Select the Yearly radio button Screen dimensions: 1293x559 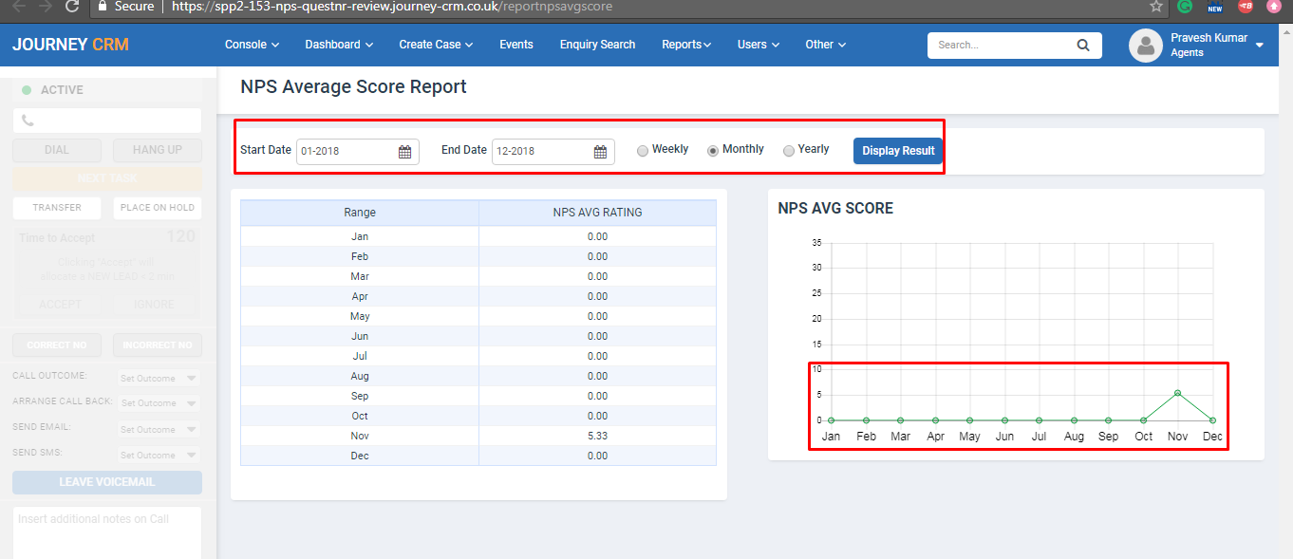tap(789, 150)
